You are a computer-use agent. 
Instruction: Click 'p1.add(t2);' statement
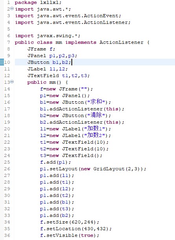[x=57, y=195]
